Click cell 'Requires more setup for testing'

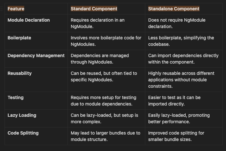pos(106,101)
